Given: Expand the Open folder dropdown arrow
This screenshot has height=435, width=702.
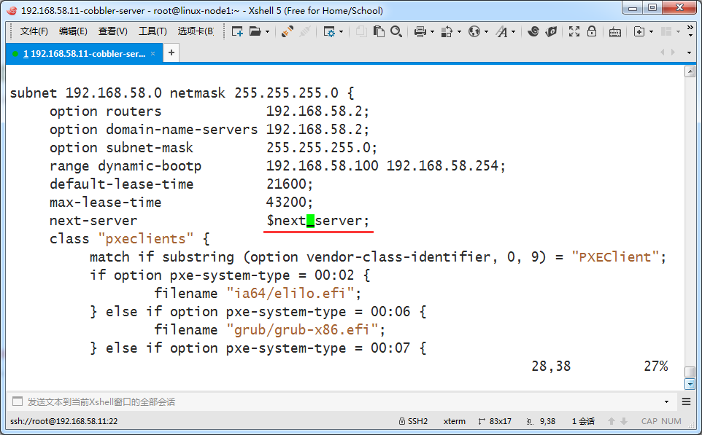Looking at the screenshot, I should (267, 32).
